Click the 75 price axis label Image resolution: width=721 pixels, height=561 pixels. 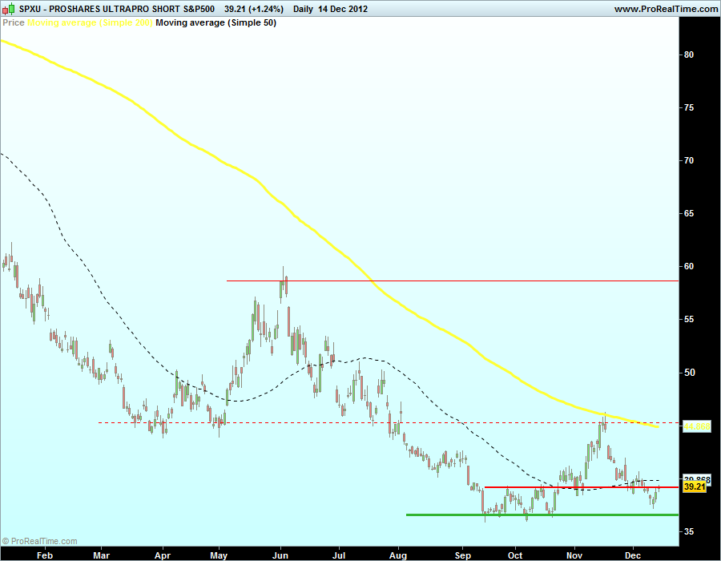tap(689, 107)
